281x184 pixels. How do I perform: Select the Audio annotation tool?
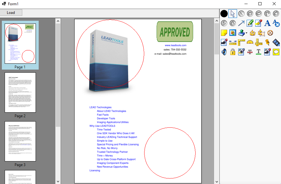point(224,52)
